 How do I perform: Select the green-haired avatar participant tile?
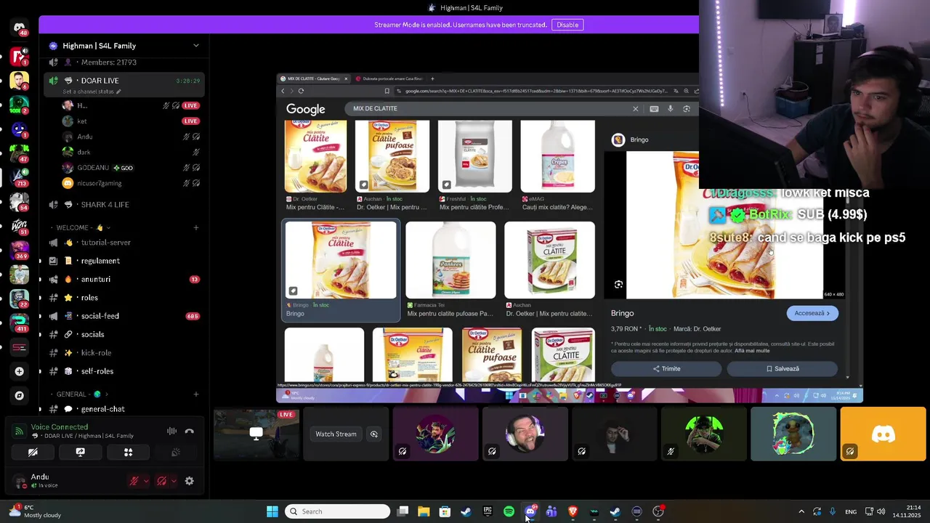point(704,434)
